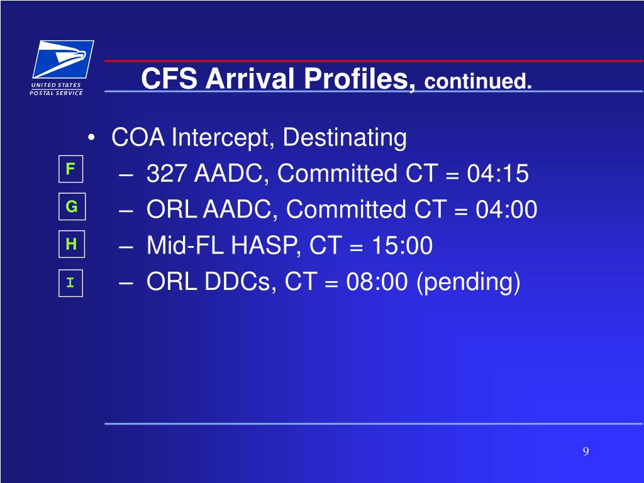Click the bullet point before COA
Screen dimensions: 644x483
click(92, 138)
